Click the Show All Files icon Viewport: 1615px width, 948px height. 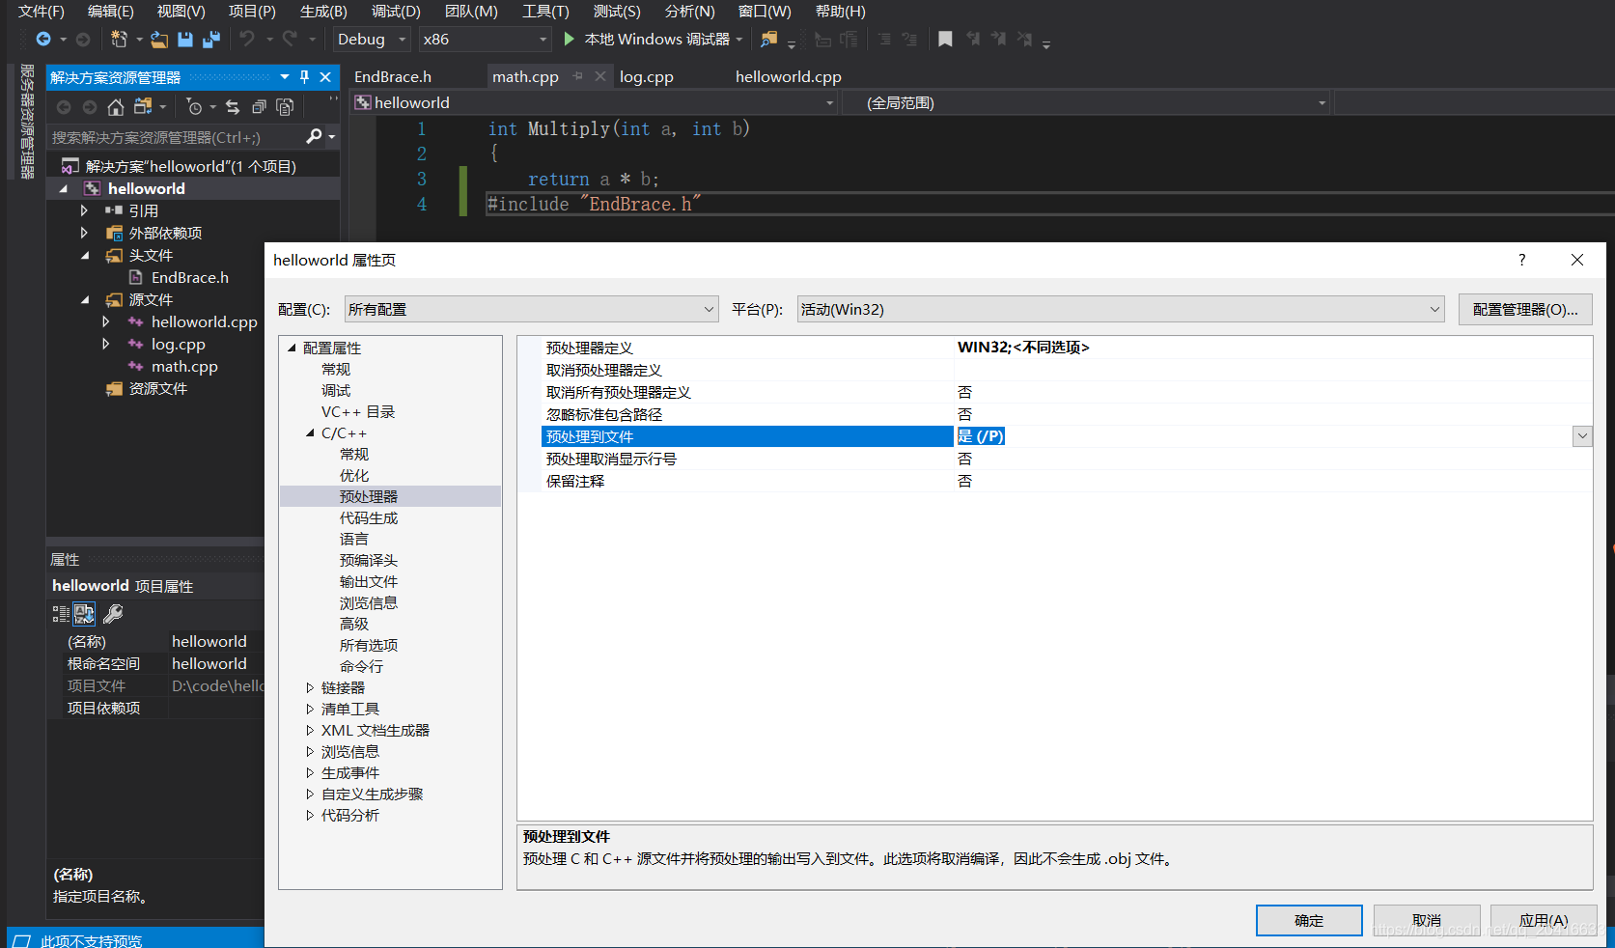285,107
